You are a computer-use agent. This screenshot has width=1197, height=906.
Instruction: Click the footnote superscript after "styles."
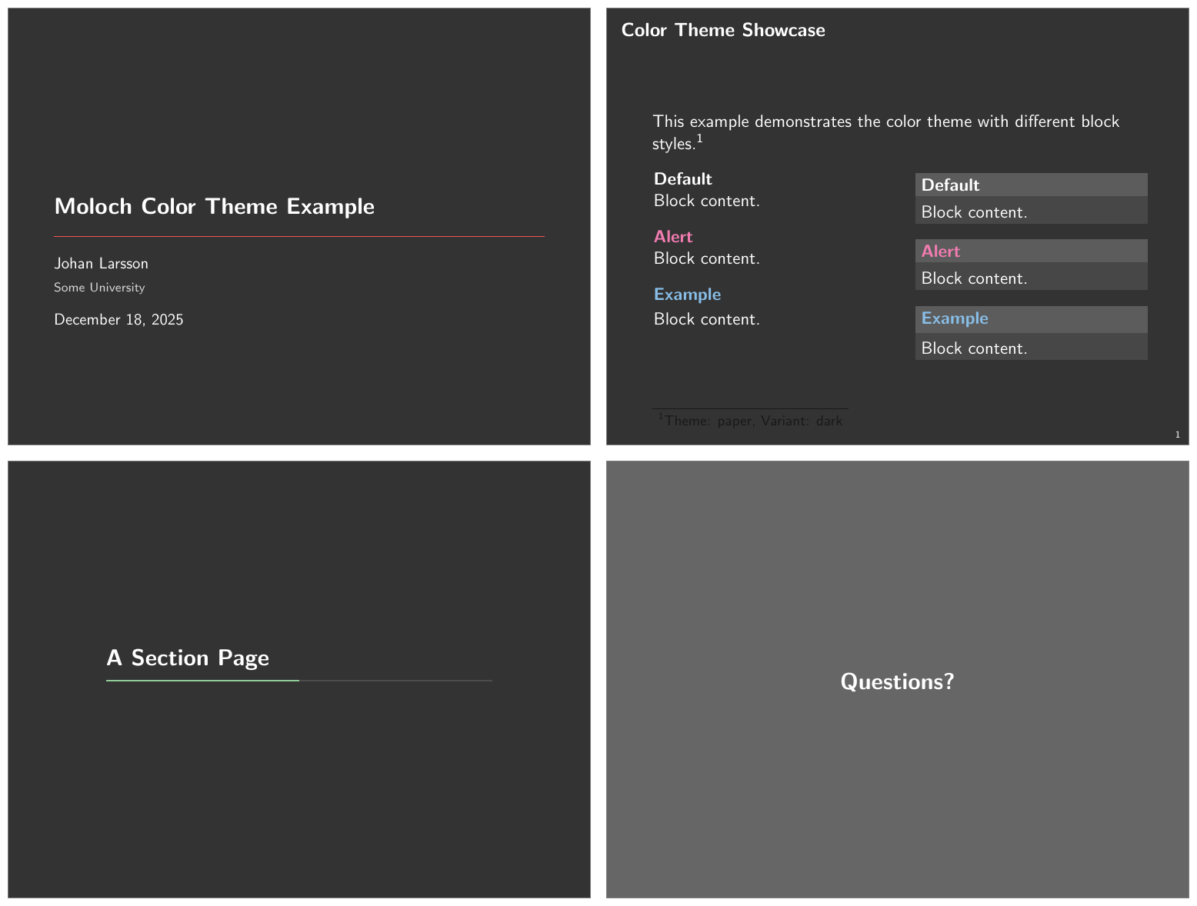tap(699, 139)
